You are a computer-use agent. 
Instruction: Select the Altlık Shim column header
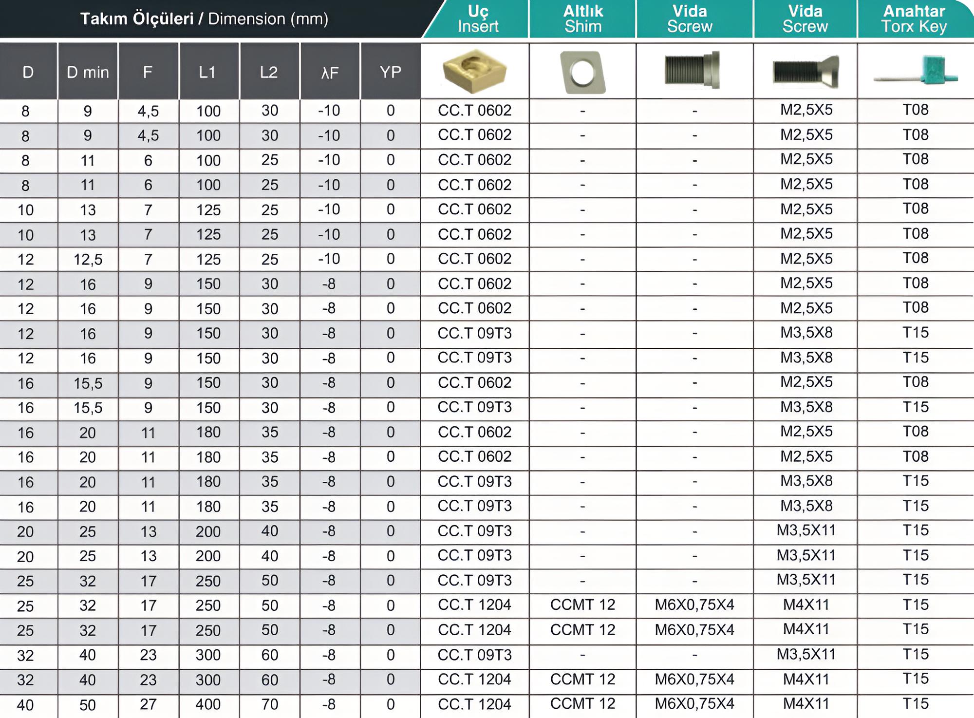[x=583, y=19]
